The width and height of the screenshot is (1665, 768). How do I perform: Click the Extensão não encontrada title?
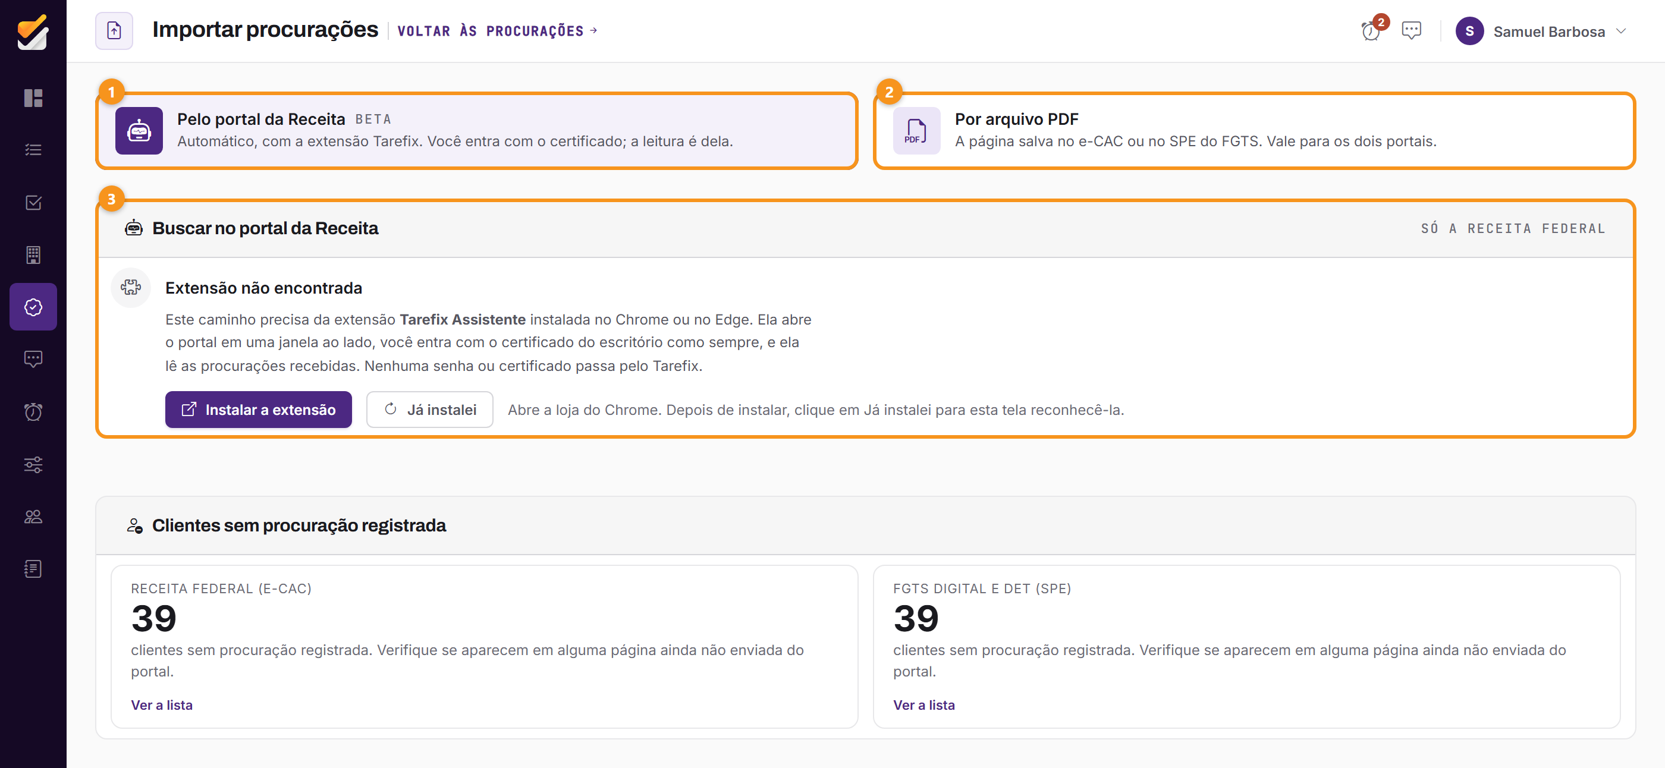pos(263,288)
